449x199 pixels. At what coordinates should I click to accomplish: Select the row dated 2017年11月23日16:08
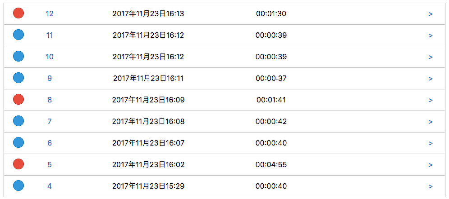tap(148, 121)
